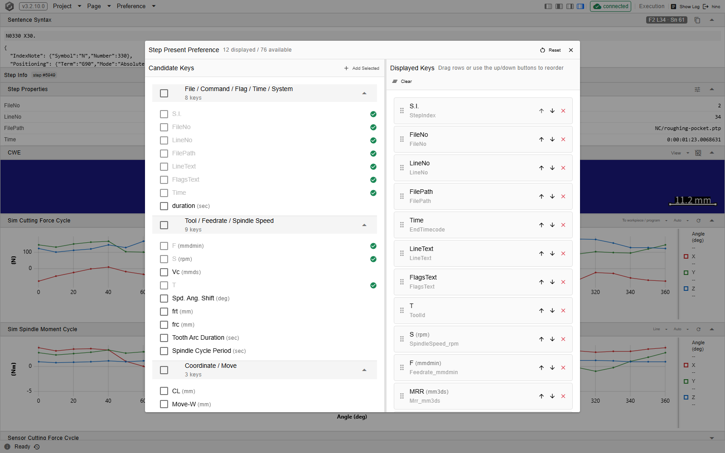Grab drag handle of S.I. row
The width and height of the screenshot is (725, 453).
click(x=402, y=111)
